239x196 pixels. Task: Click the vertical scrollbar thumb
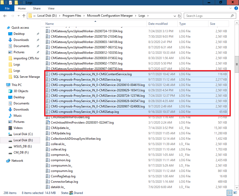point(237,64)
